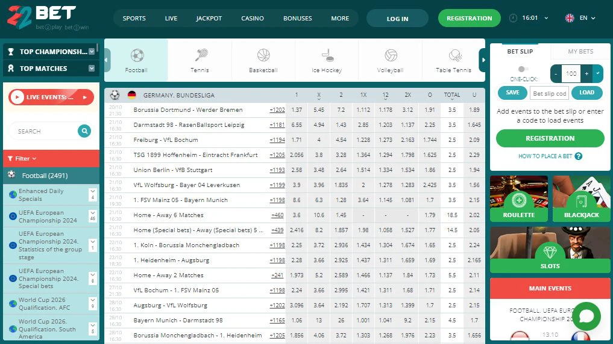Decrease stake with the minus button
Image resolution: width=613 pixels, height=344 pixels.
point(556,73)
